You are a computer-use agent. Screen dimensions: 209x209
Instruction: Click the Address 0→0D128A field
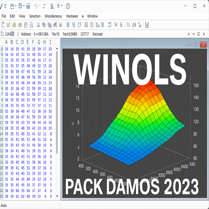pos(34,34)
